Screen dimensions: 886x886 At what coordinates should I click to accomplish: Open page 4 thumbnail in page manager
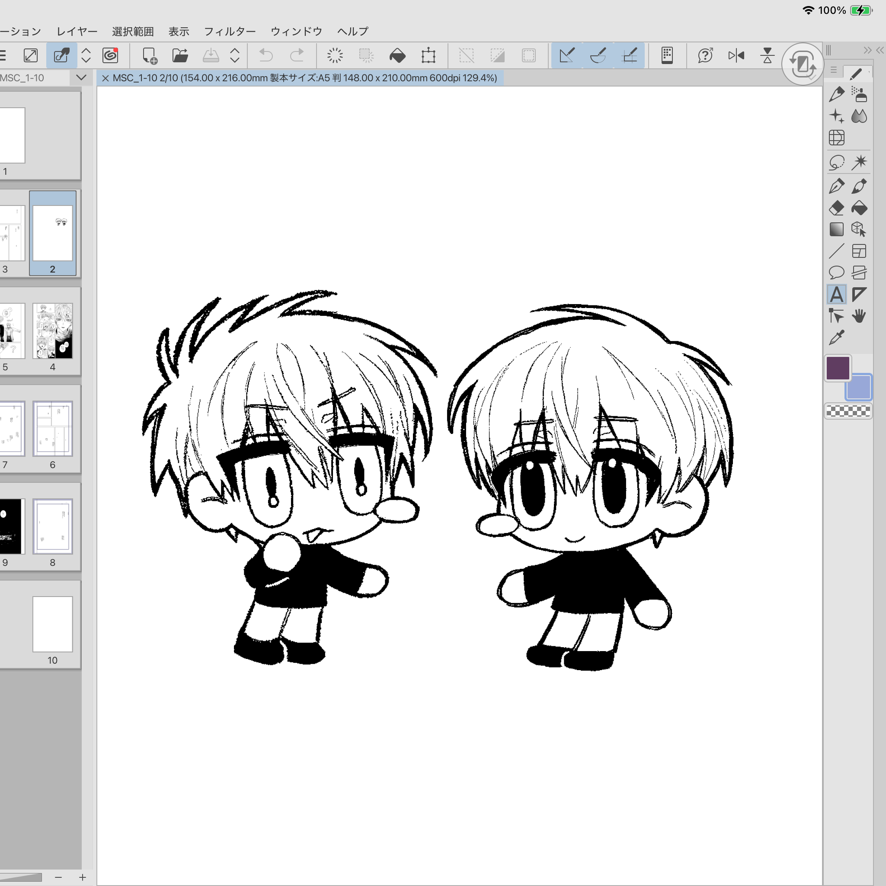coord(52,331)
